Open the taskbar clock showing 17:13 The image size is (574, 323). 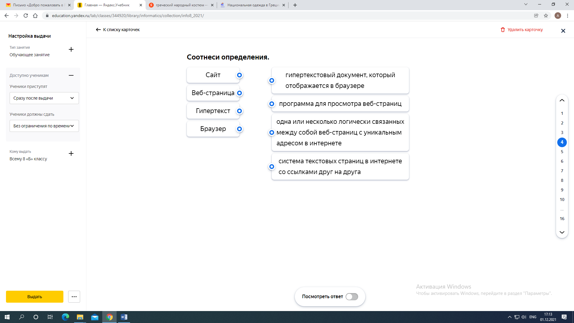point(548,317)
